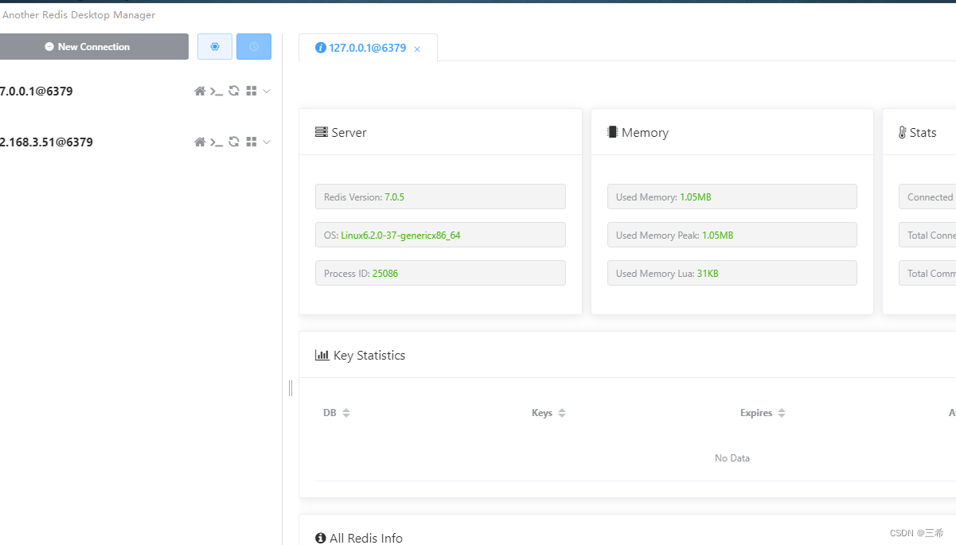Click the No Data table message
Viewport: 956px width, 545px height.
pyautogui.click(x=732, y=458)
